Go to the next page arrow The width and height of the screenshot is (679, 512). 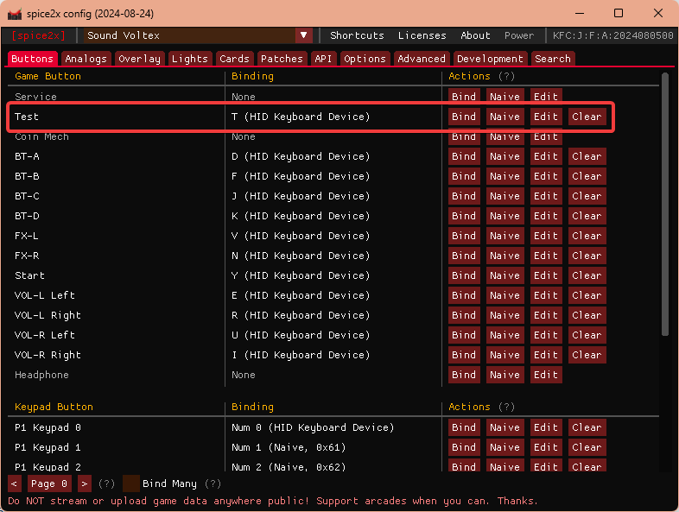(x=85, y=484)
